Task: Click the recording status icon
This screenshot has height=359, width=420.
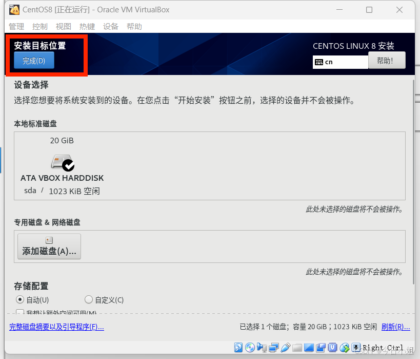Action: coord(321,347)
